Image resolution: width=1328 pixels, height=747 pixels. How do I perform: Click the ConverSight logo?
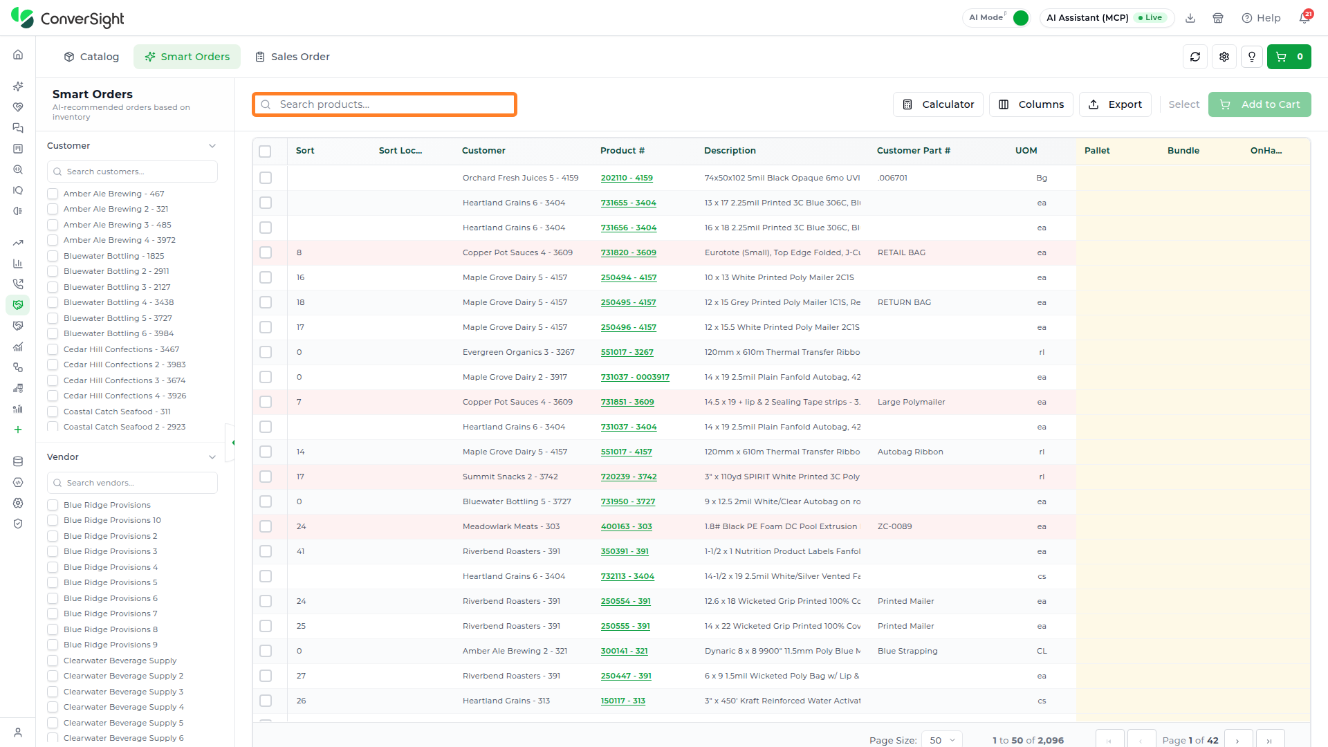pos(68,19)
